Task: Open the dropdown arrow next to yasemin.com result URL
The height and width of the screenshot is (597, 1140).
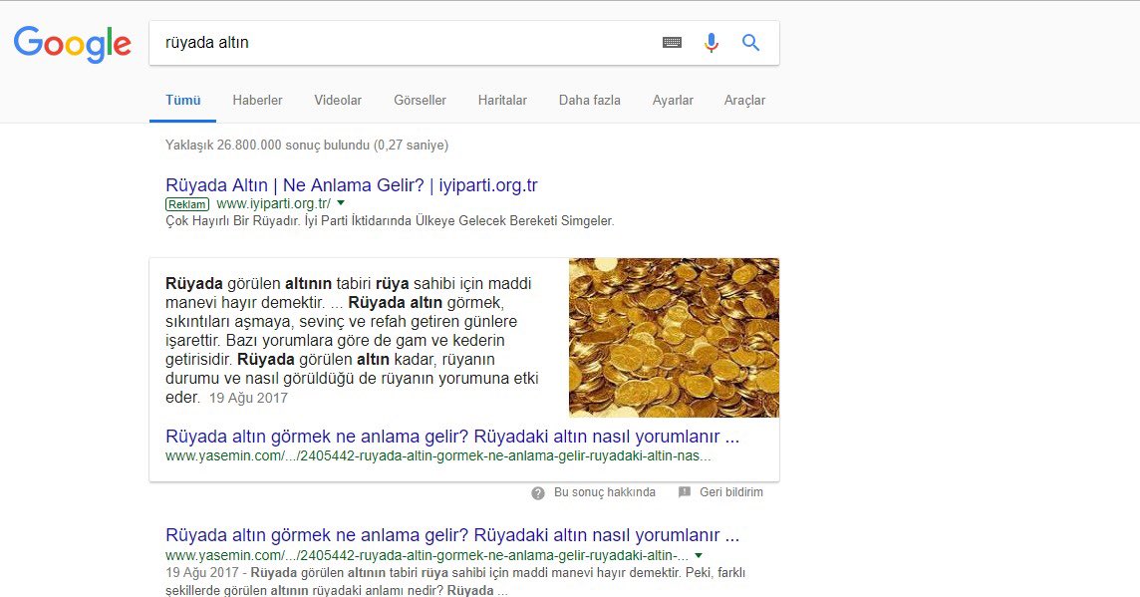Action: [698, 555]
